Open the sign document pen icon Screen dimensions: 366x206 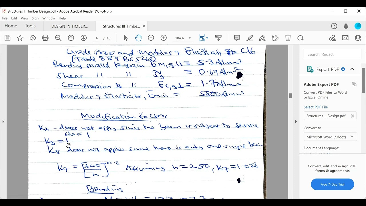point(262,38)
